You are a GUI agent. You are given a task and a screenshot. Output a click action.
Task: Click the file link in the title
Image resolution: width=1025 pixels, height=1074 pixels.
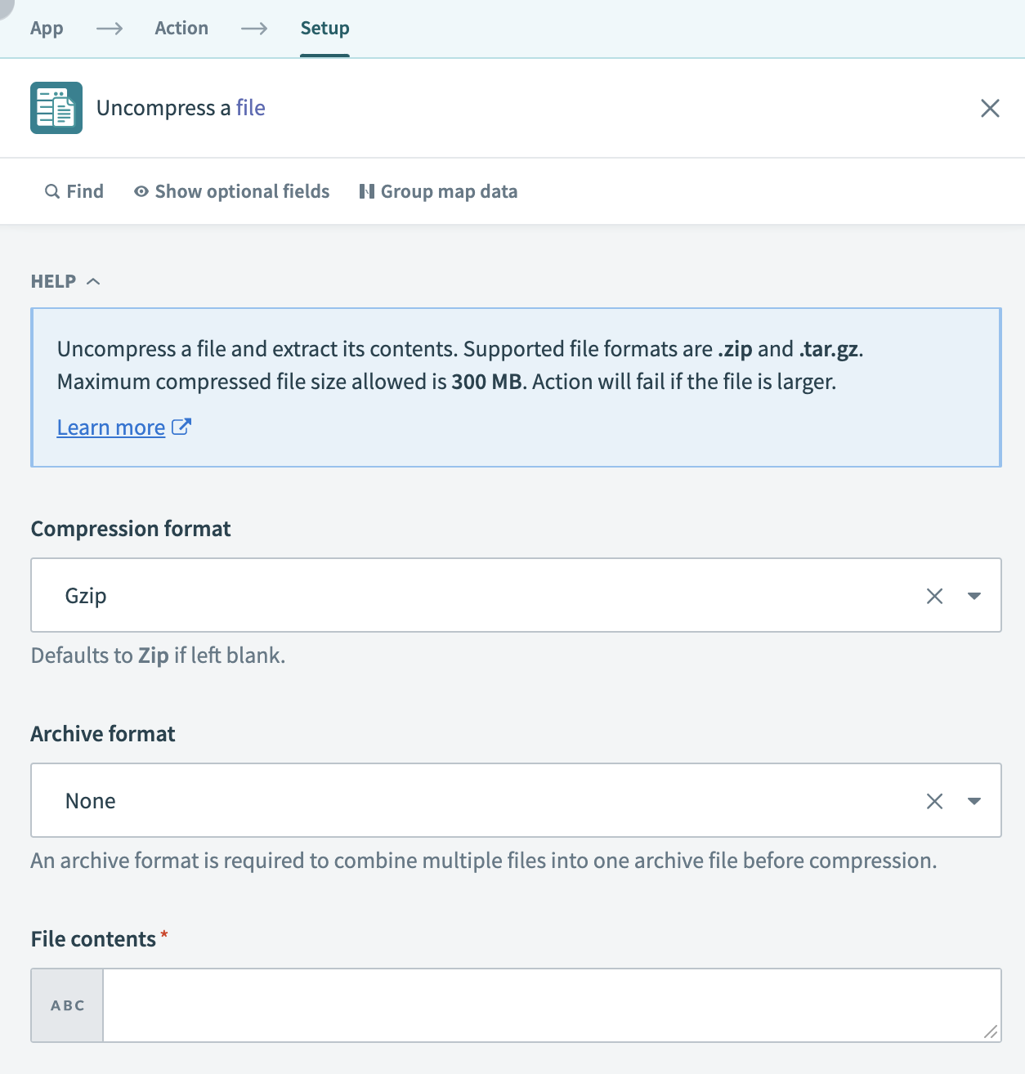tap(250, 108)
